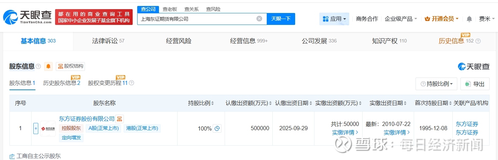Open the 知识产权 tab
498x160 pixels.
(389, 41)
